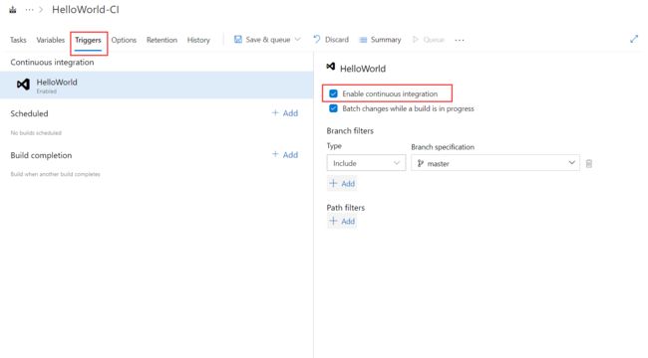Open the Include type dropdown
Screen dimensions: 648x358
click(x=366, y=163)
